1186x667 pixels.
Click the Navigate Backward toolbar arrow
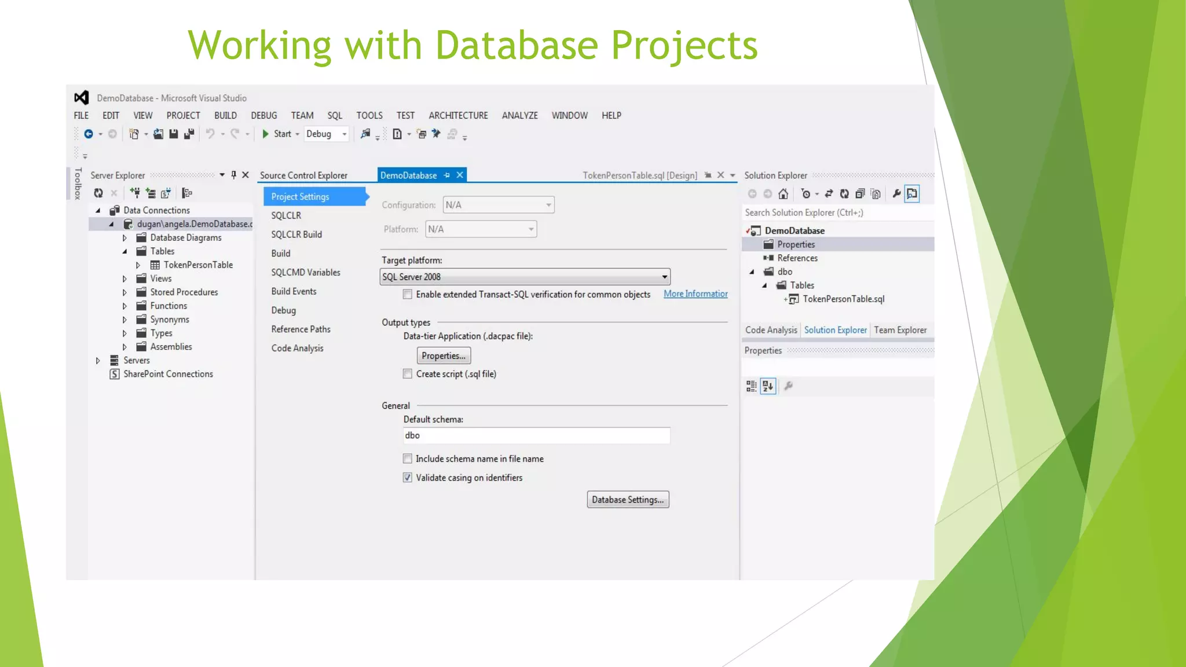[x=89, y=134]
